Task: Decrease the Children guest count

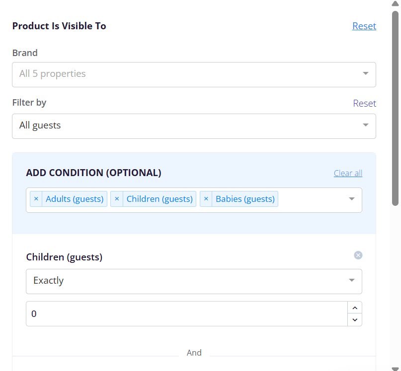Action: click(x=355, y=320)
